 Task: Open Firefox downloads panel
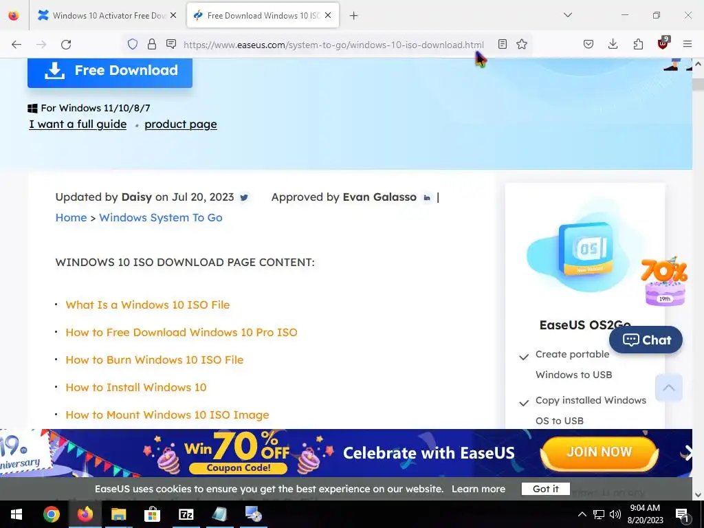pyautogui.click(x=613, y=44)
